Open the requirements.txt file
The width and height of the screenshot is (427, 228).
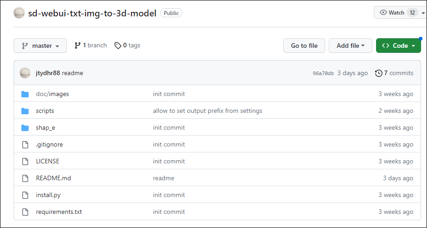pyautogui.click(x=59, y=212)
